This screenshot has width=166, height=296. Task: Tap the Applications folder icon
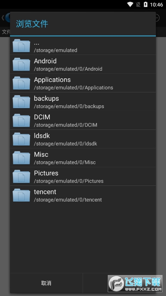21,83
